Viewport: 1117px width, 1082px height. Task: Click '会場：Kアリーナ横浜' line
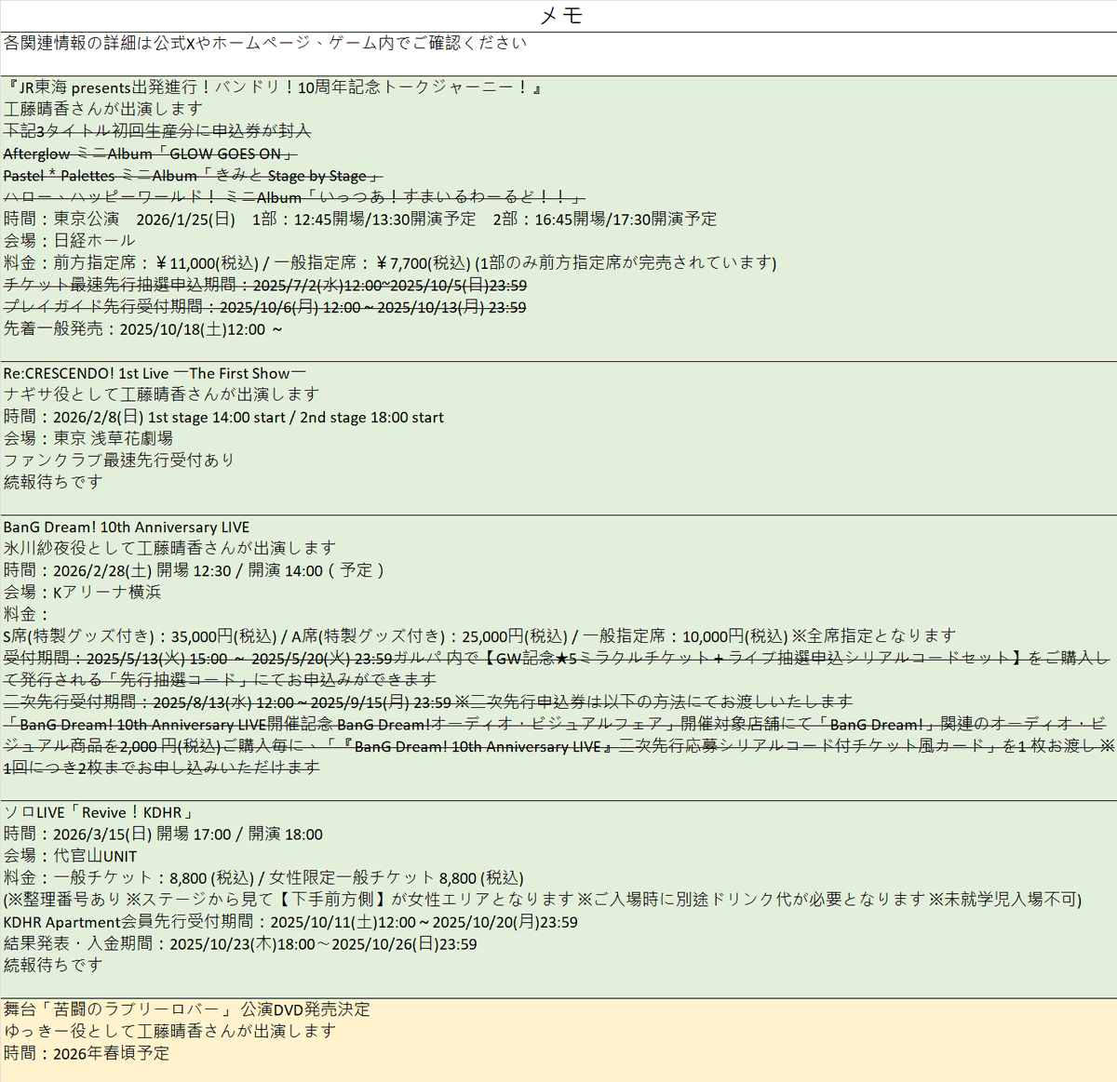point(83,592)
